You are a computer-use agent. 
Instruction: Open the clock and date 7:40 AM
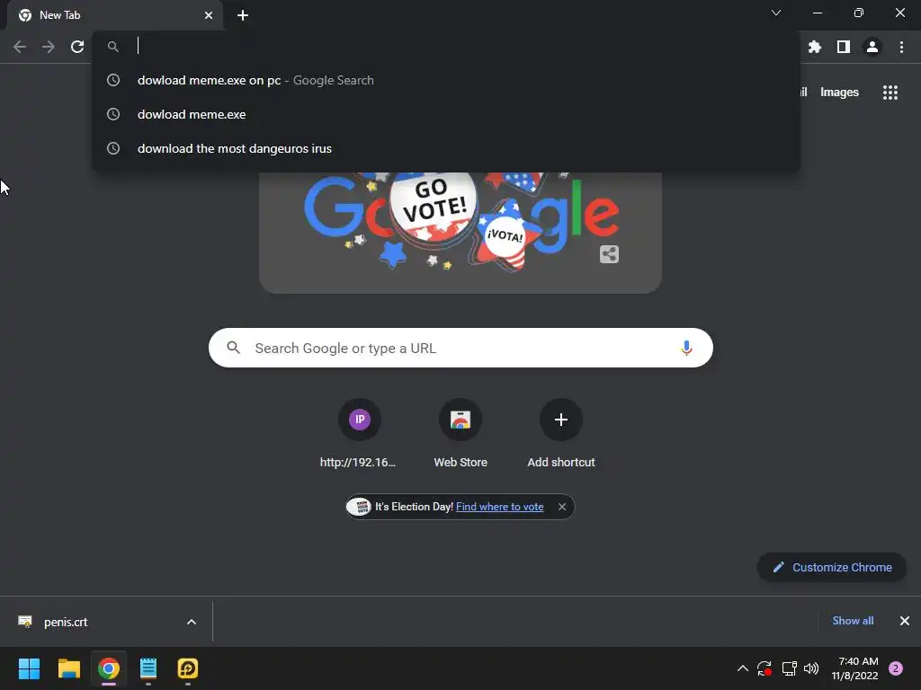point(855,668)
